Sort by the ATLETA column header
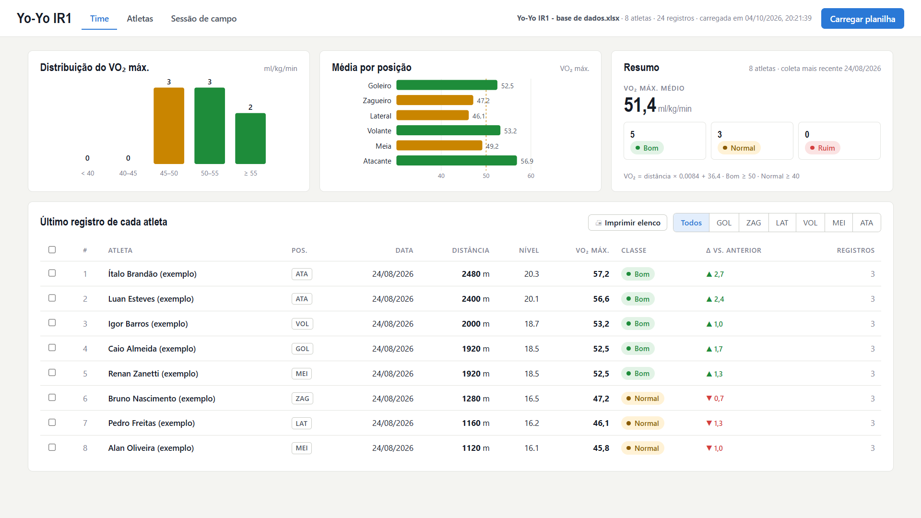 click(x=120, y=250)
